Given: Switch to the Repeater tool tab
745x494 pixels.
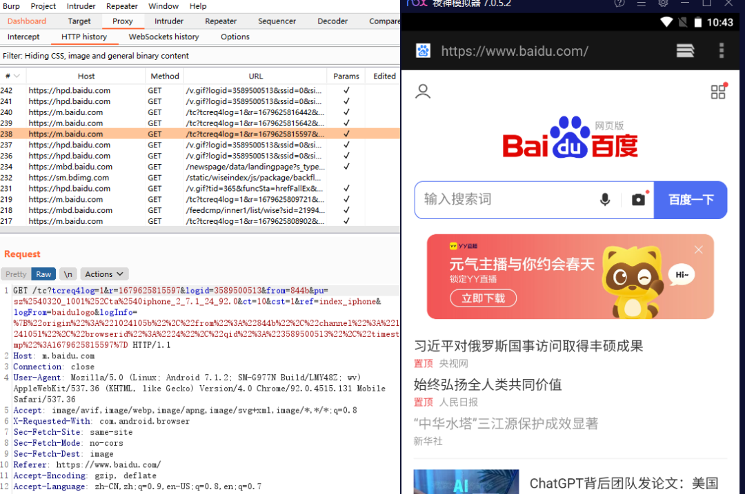Looking at the screenshot, I should 221,21.
